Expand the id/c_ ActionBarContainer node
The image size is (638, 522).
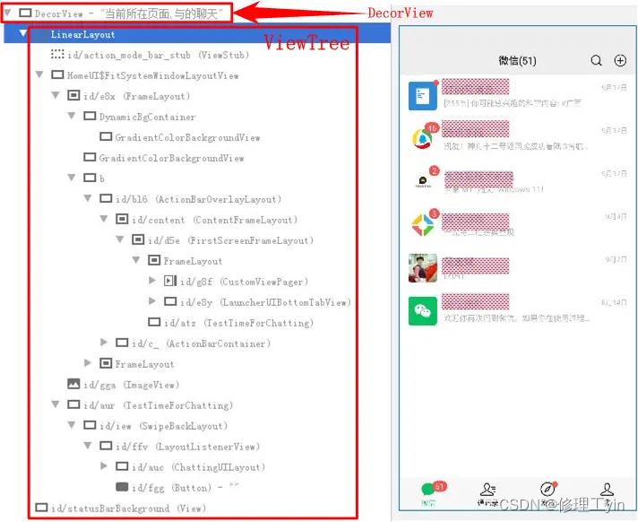click(104, 342)
